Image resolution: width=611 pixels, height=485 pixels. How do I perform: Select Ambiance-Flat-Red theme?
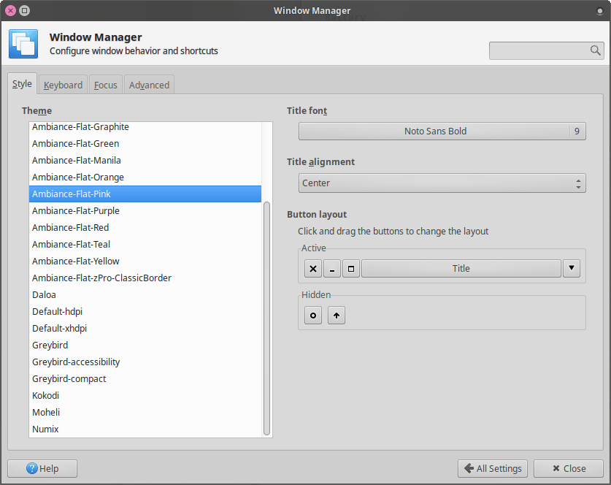(x=145, y=227)
